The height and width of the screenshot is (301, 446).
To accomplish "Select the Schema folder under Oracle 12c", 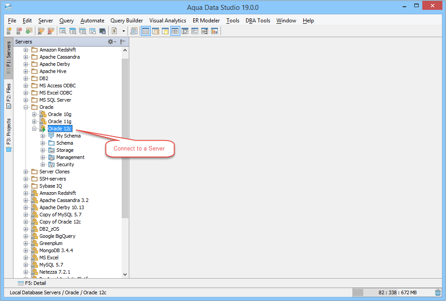I will click(64, 143).
